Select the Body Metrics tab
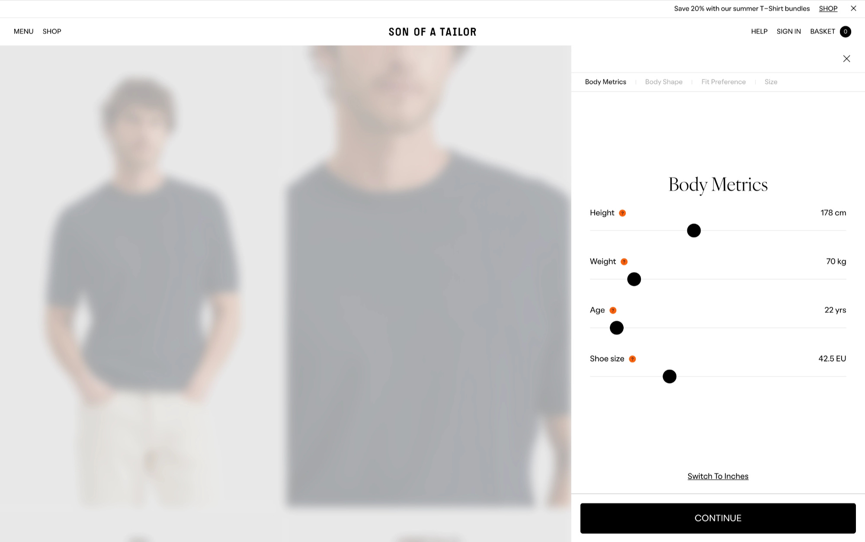865x542 pixels. 605,82
